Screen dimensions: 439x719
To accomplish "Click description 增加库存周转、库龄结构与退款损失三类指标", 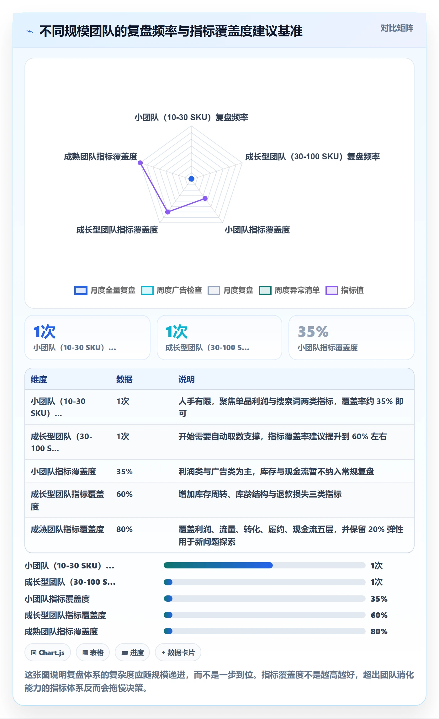I will [x=260, y=494].
